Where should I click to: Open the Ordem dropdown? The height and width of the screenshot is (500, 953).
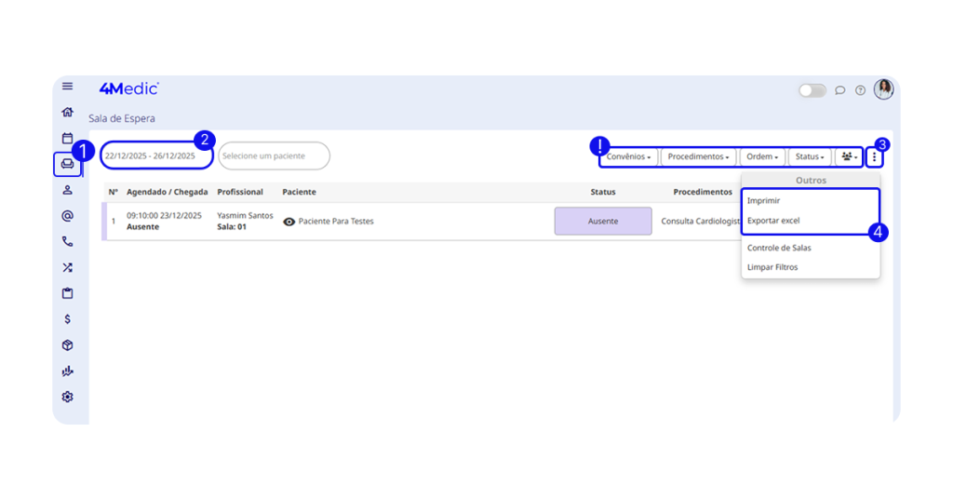pos(762,157)
